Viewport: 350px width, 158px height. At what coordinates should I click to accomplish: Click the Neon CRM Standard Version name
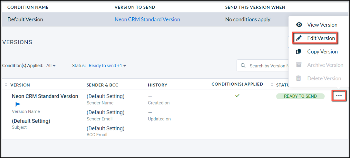pyautogui.click(x=45, y=96)
